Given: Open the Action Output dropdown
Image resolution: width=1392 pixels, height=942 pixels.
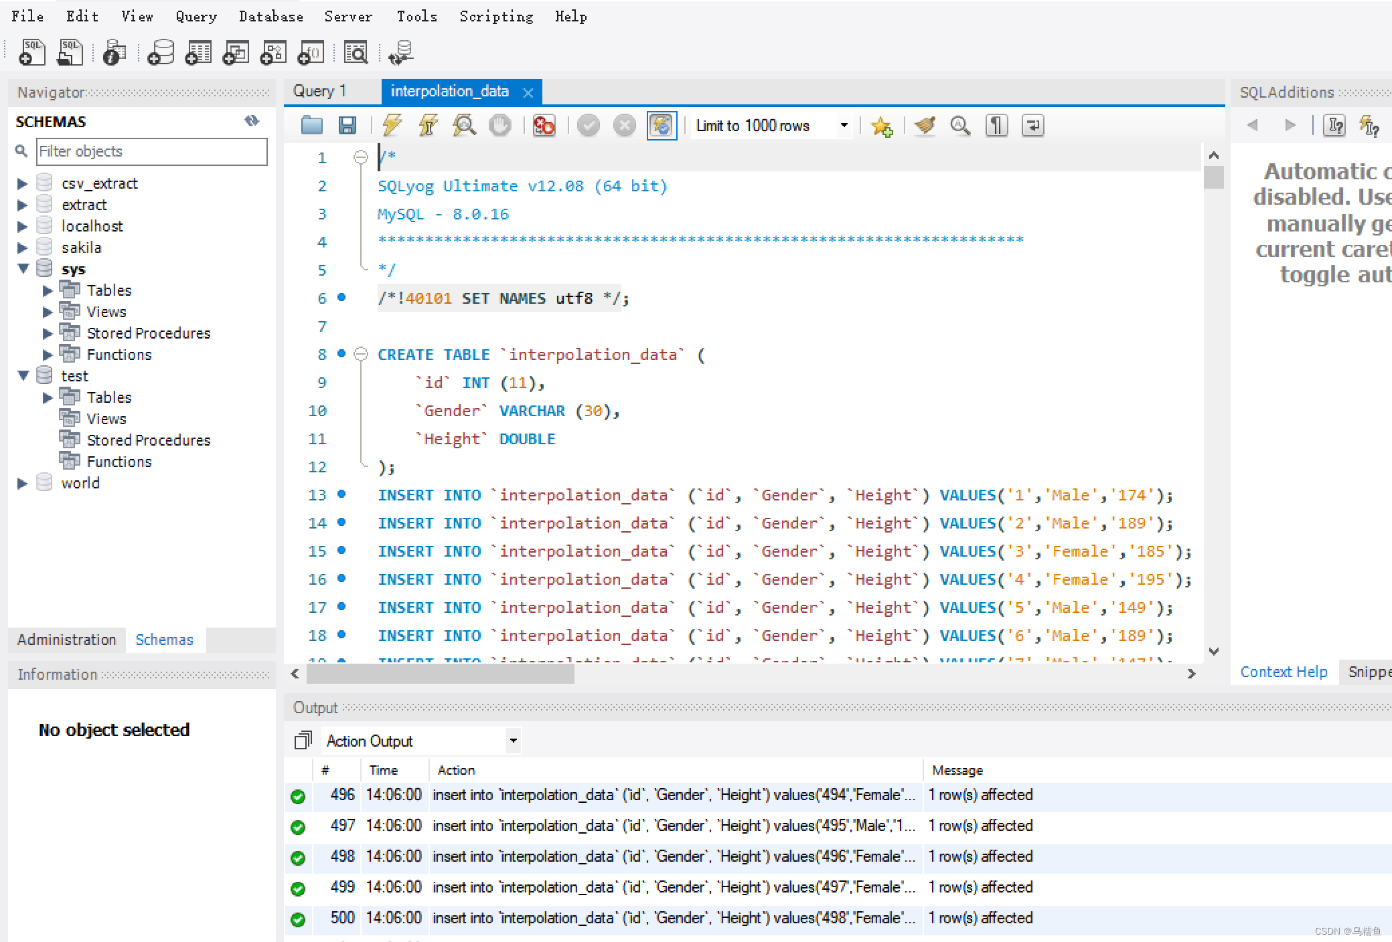Looking at the screenshot, I should [x=513, y=741].
